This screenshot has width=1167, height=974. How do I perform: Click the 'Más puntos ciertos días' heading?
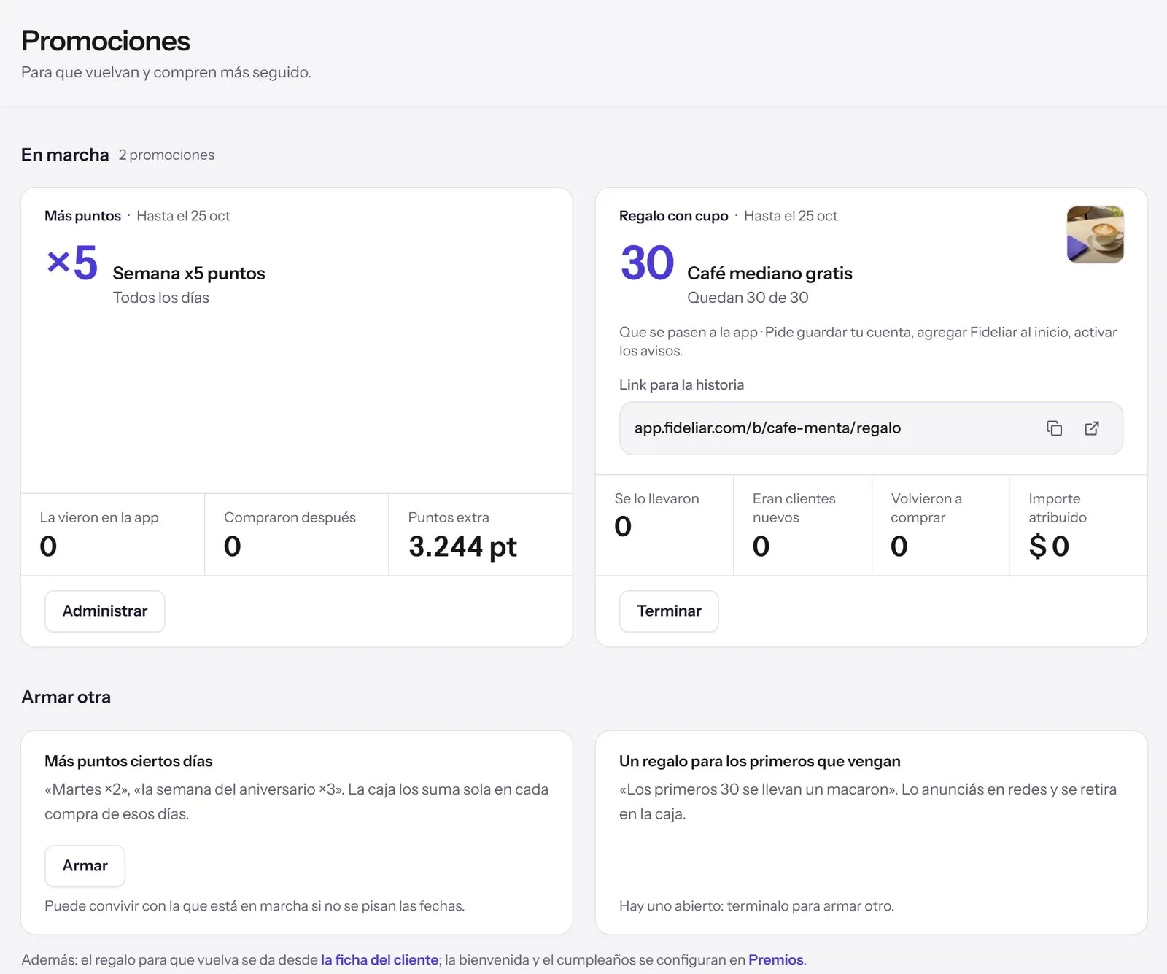point(128,762)
